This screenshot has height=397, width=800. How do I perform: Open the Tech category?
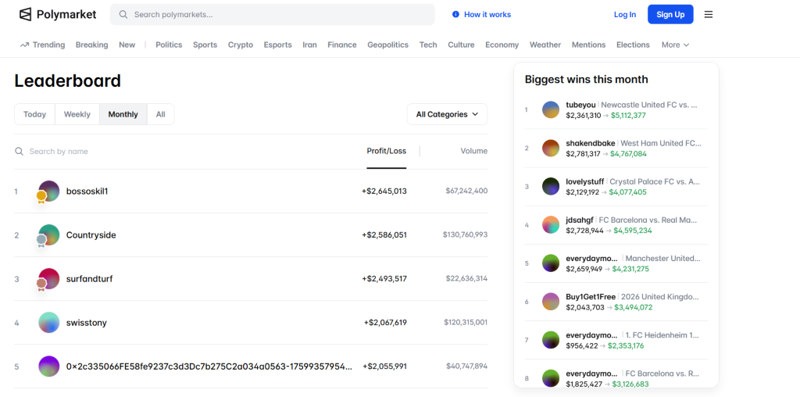[x=428, y=45]
